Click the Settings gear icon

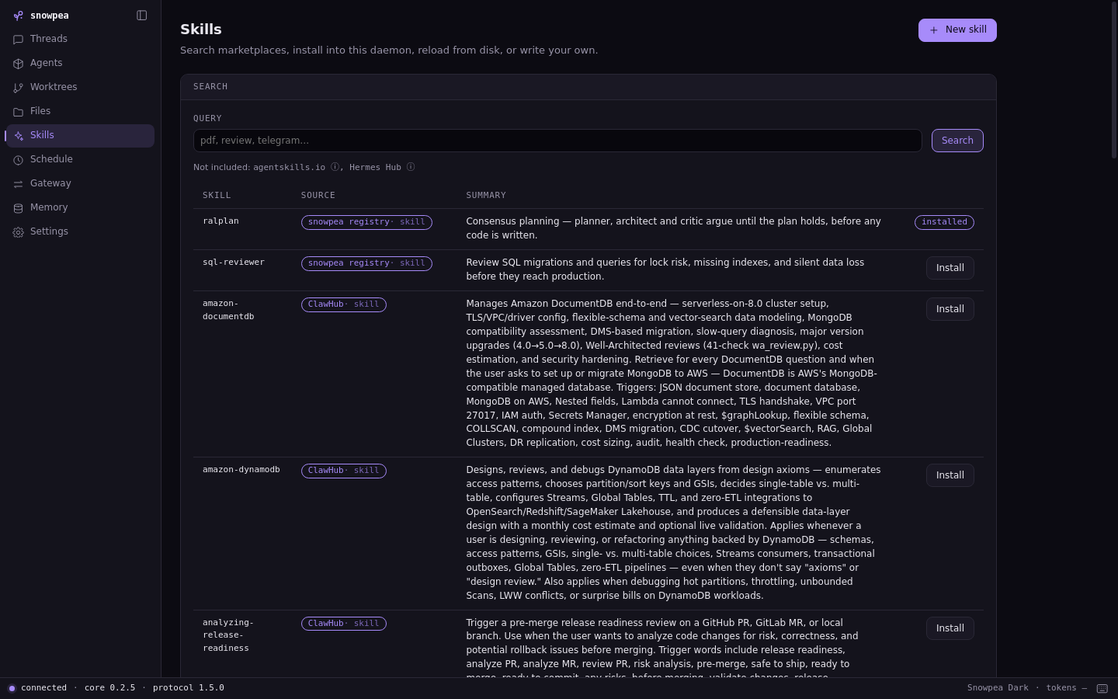[x=18, y=231]
